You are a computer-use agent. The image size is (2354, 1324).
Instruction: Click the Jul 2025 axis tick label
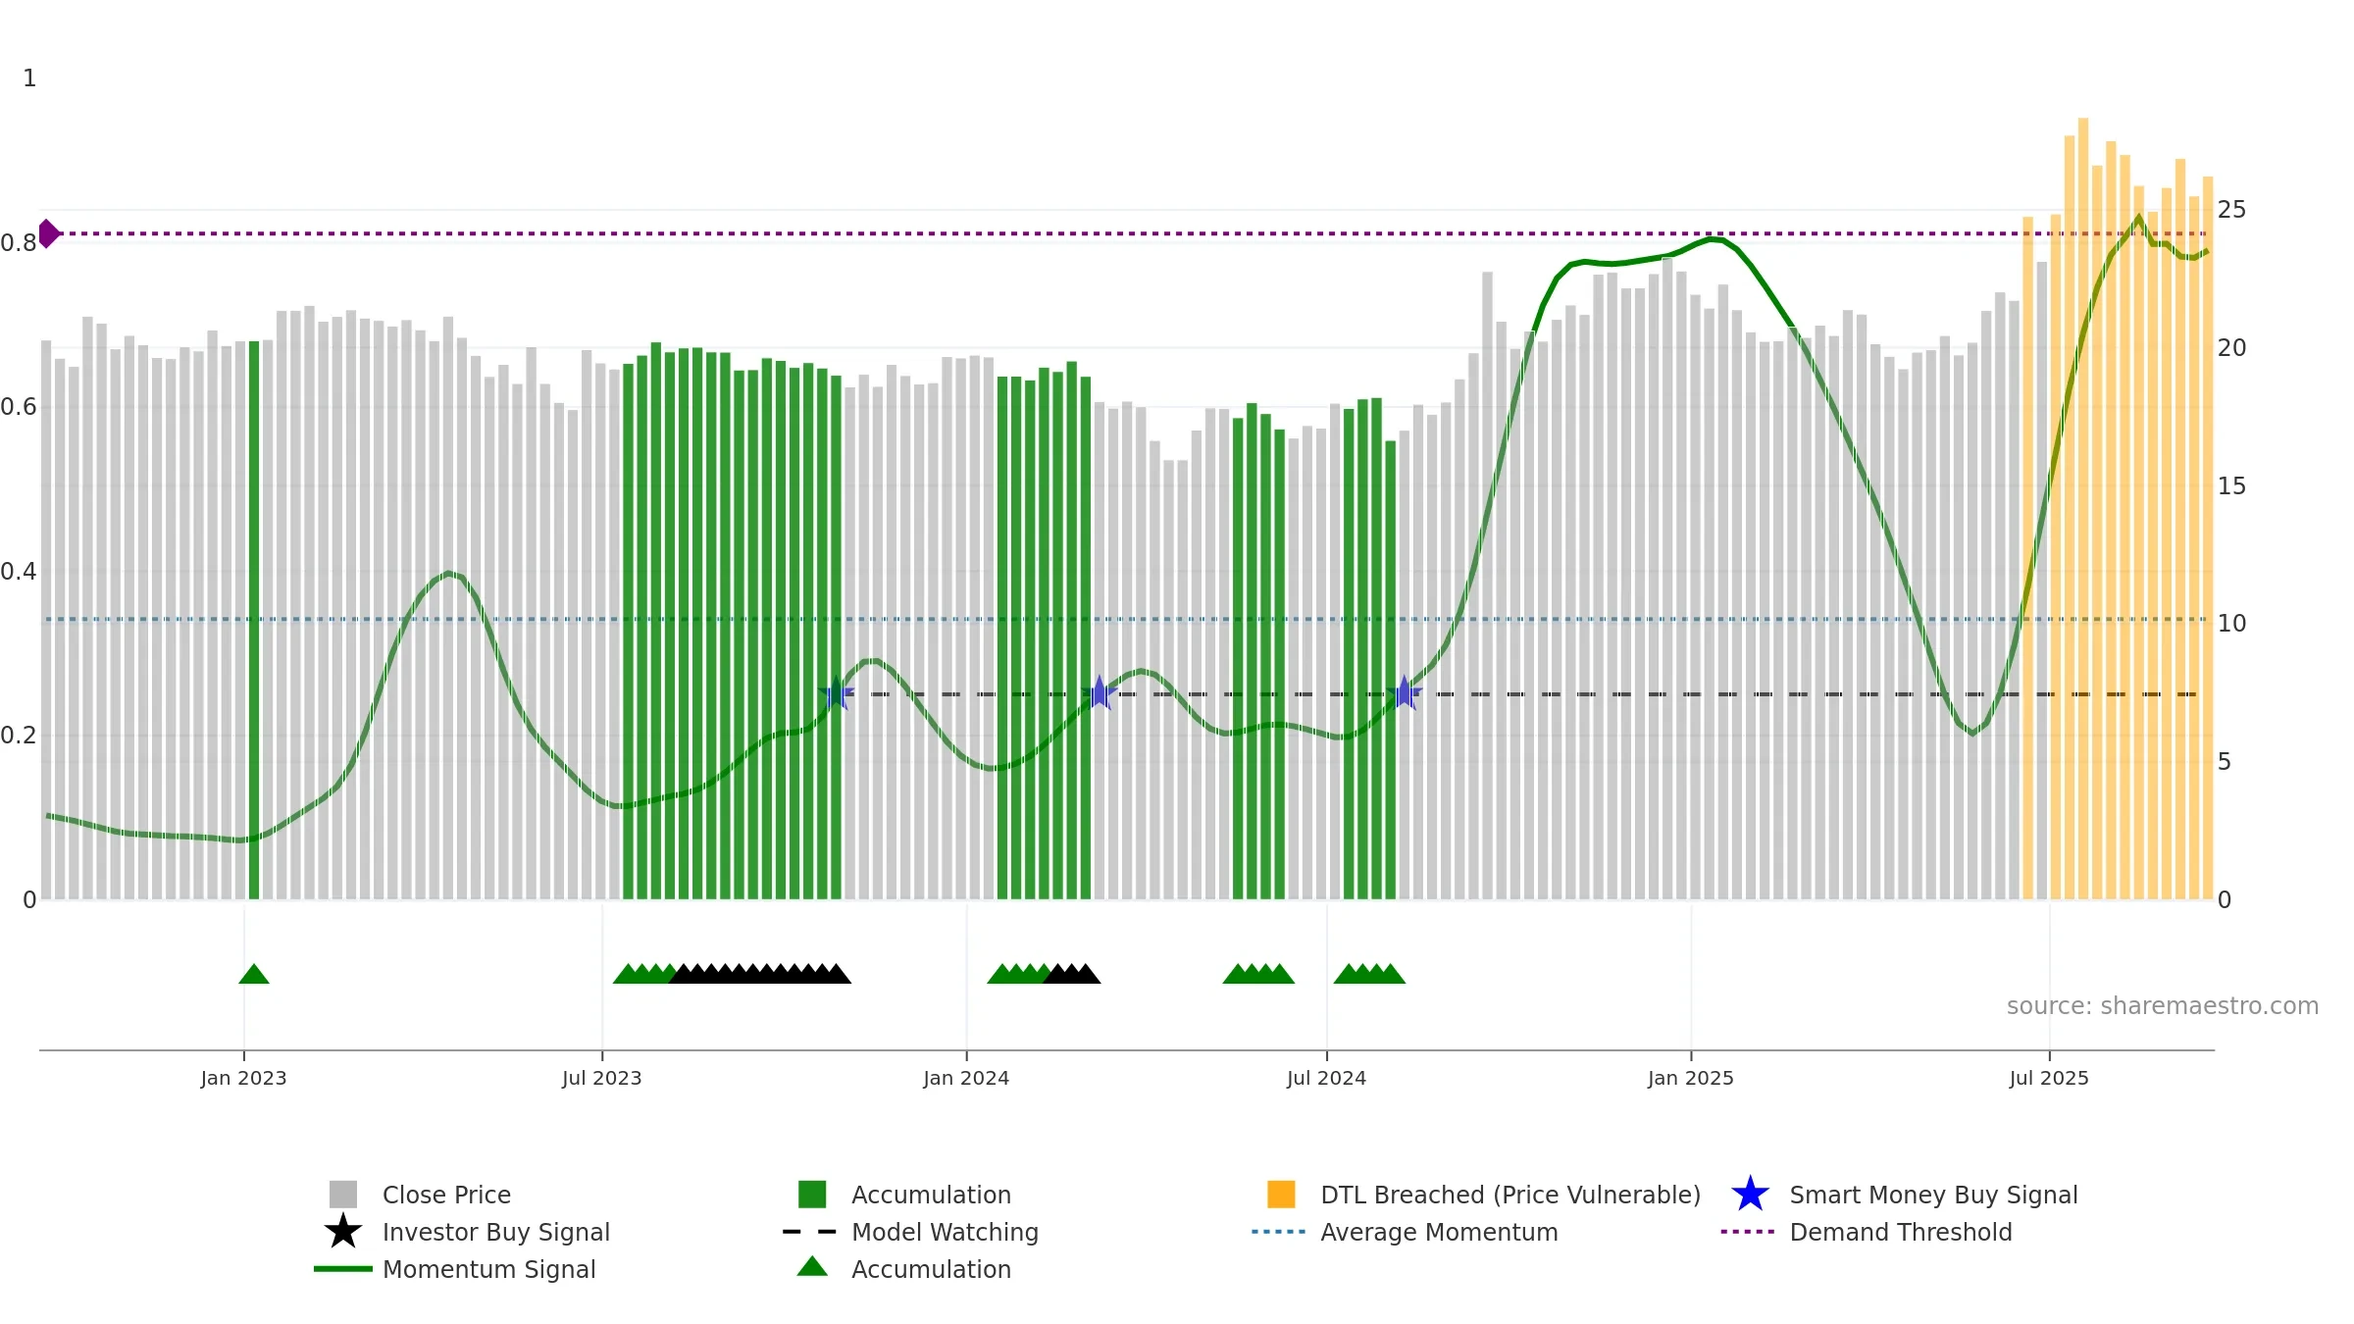pyautogui.click(x=2049, y=1078)
